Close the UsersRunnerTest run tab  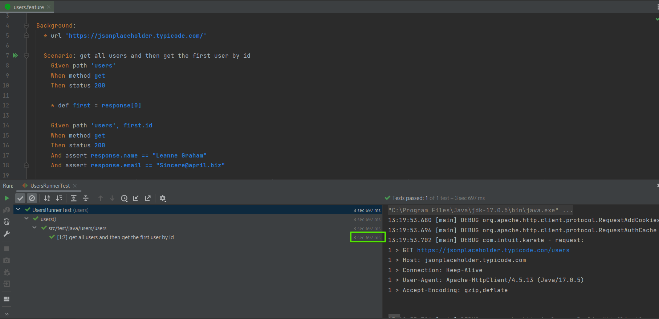pos(75,186)
